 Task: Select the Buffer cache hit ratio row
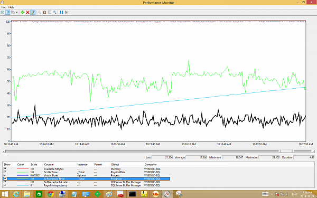pyautogui.click(x=87, y=182)
